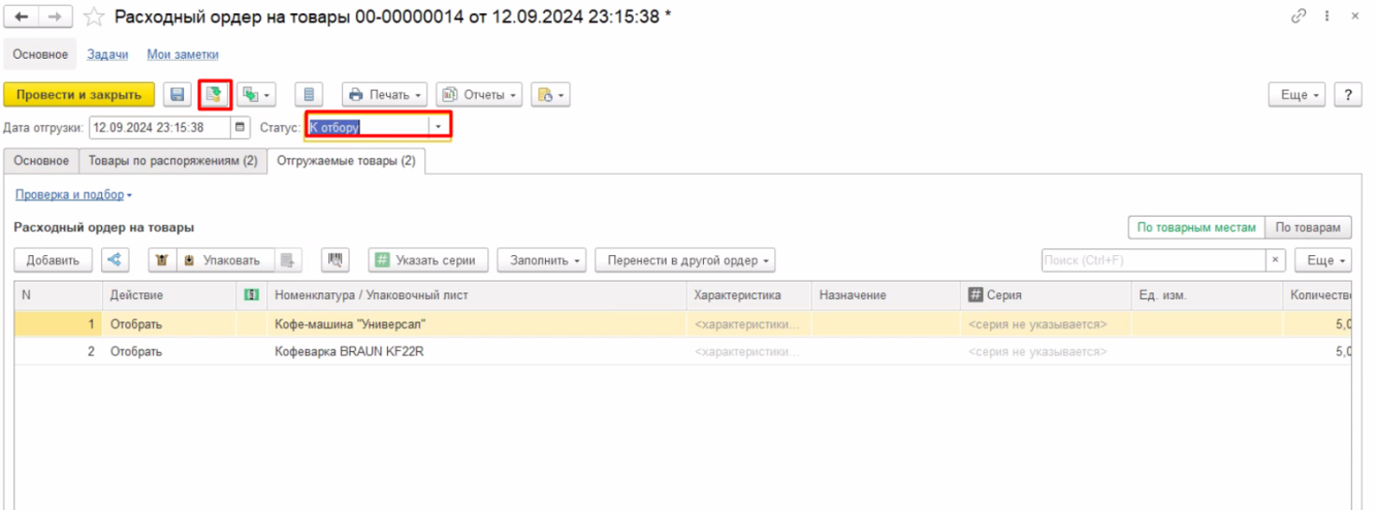Open the Отчеты reports menu
The width and height of the screenshot is (1376, 510).
tap(479, 94)
